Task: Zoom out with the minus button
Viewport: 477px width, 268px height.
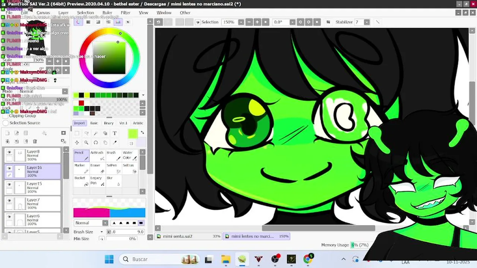Action: 249,22
